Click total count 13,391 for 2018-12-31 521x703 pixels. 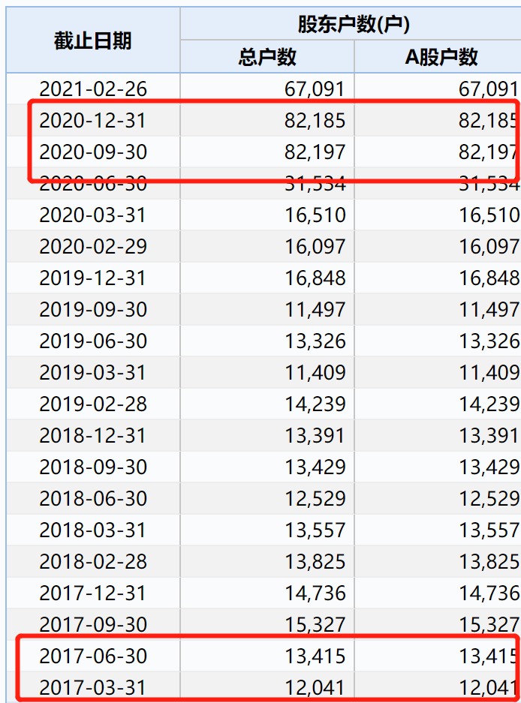click(315, 435)
